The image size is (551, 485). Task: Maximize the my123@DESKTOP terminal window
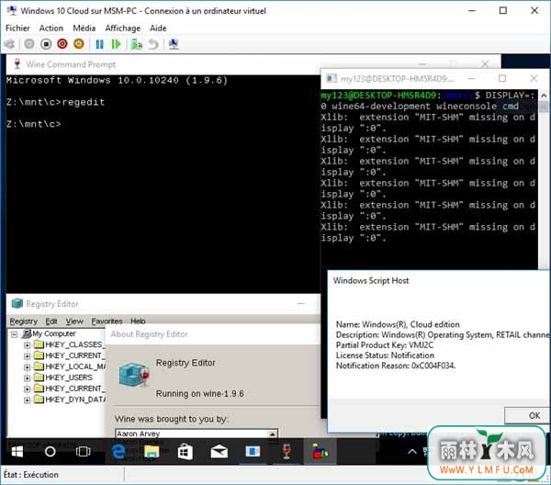(x=502, y=78)
